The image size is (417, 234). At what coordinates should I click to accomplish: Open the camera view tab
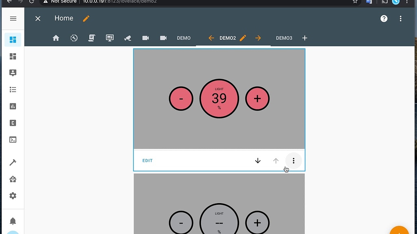pos(145,38)
